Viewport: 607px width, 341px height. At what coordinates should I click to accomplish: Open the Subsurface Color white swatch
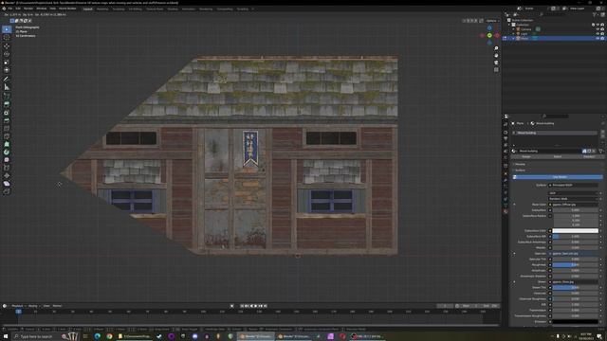576,231
